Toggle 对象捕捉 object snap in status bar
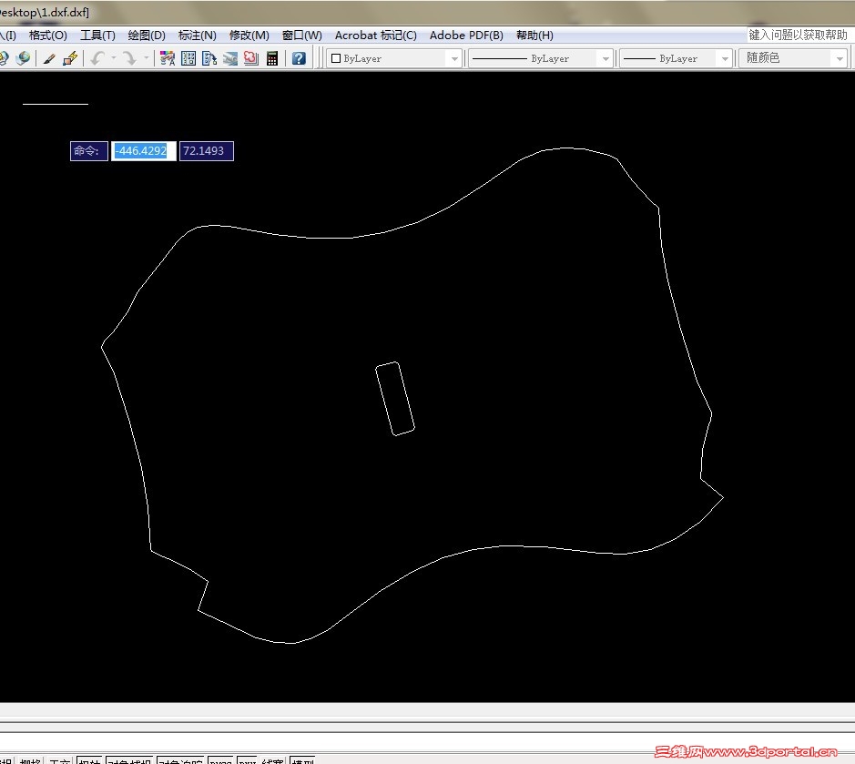Image resolution: width=855 pixels, height=764 pixels. (x=129, y=760)
